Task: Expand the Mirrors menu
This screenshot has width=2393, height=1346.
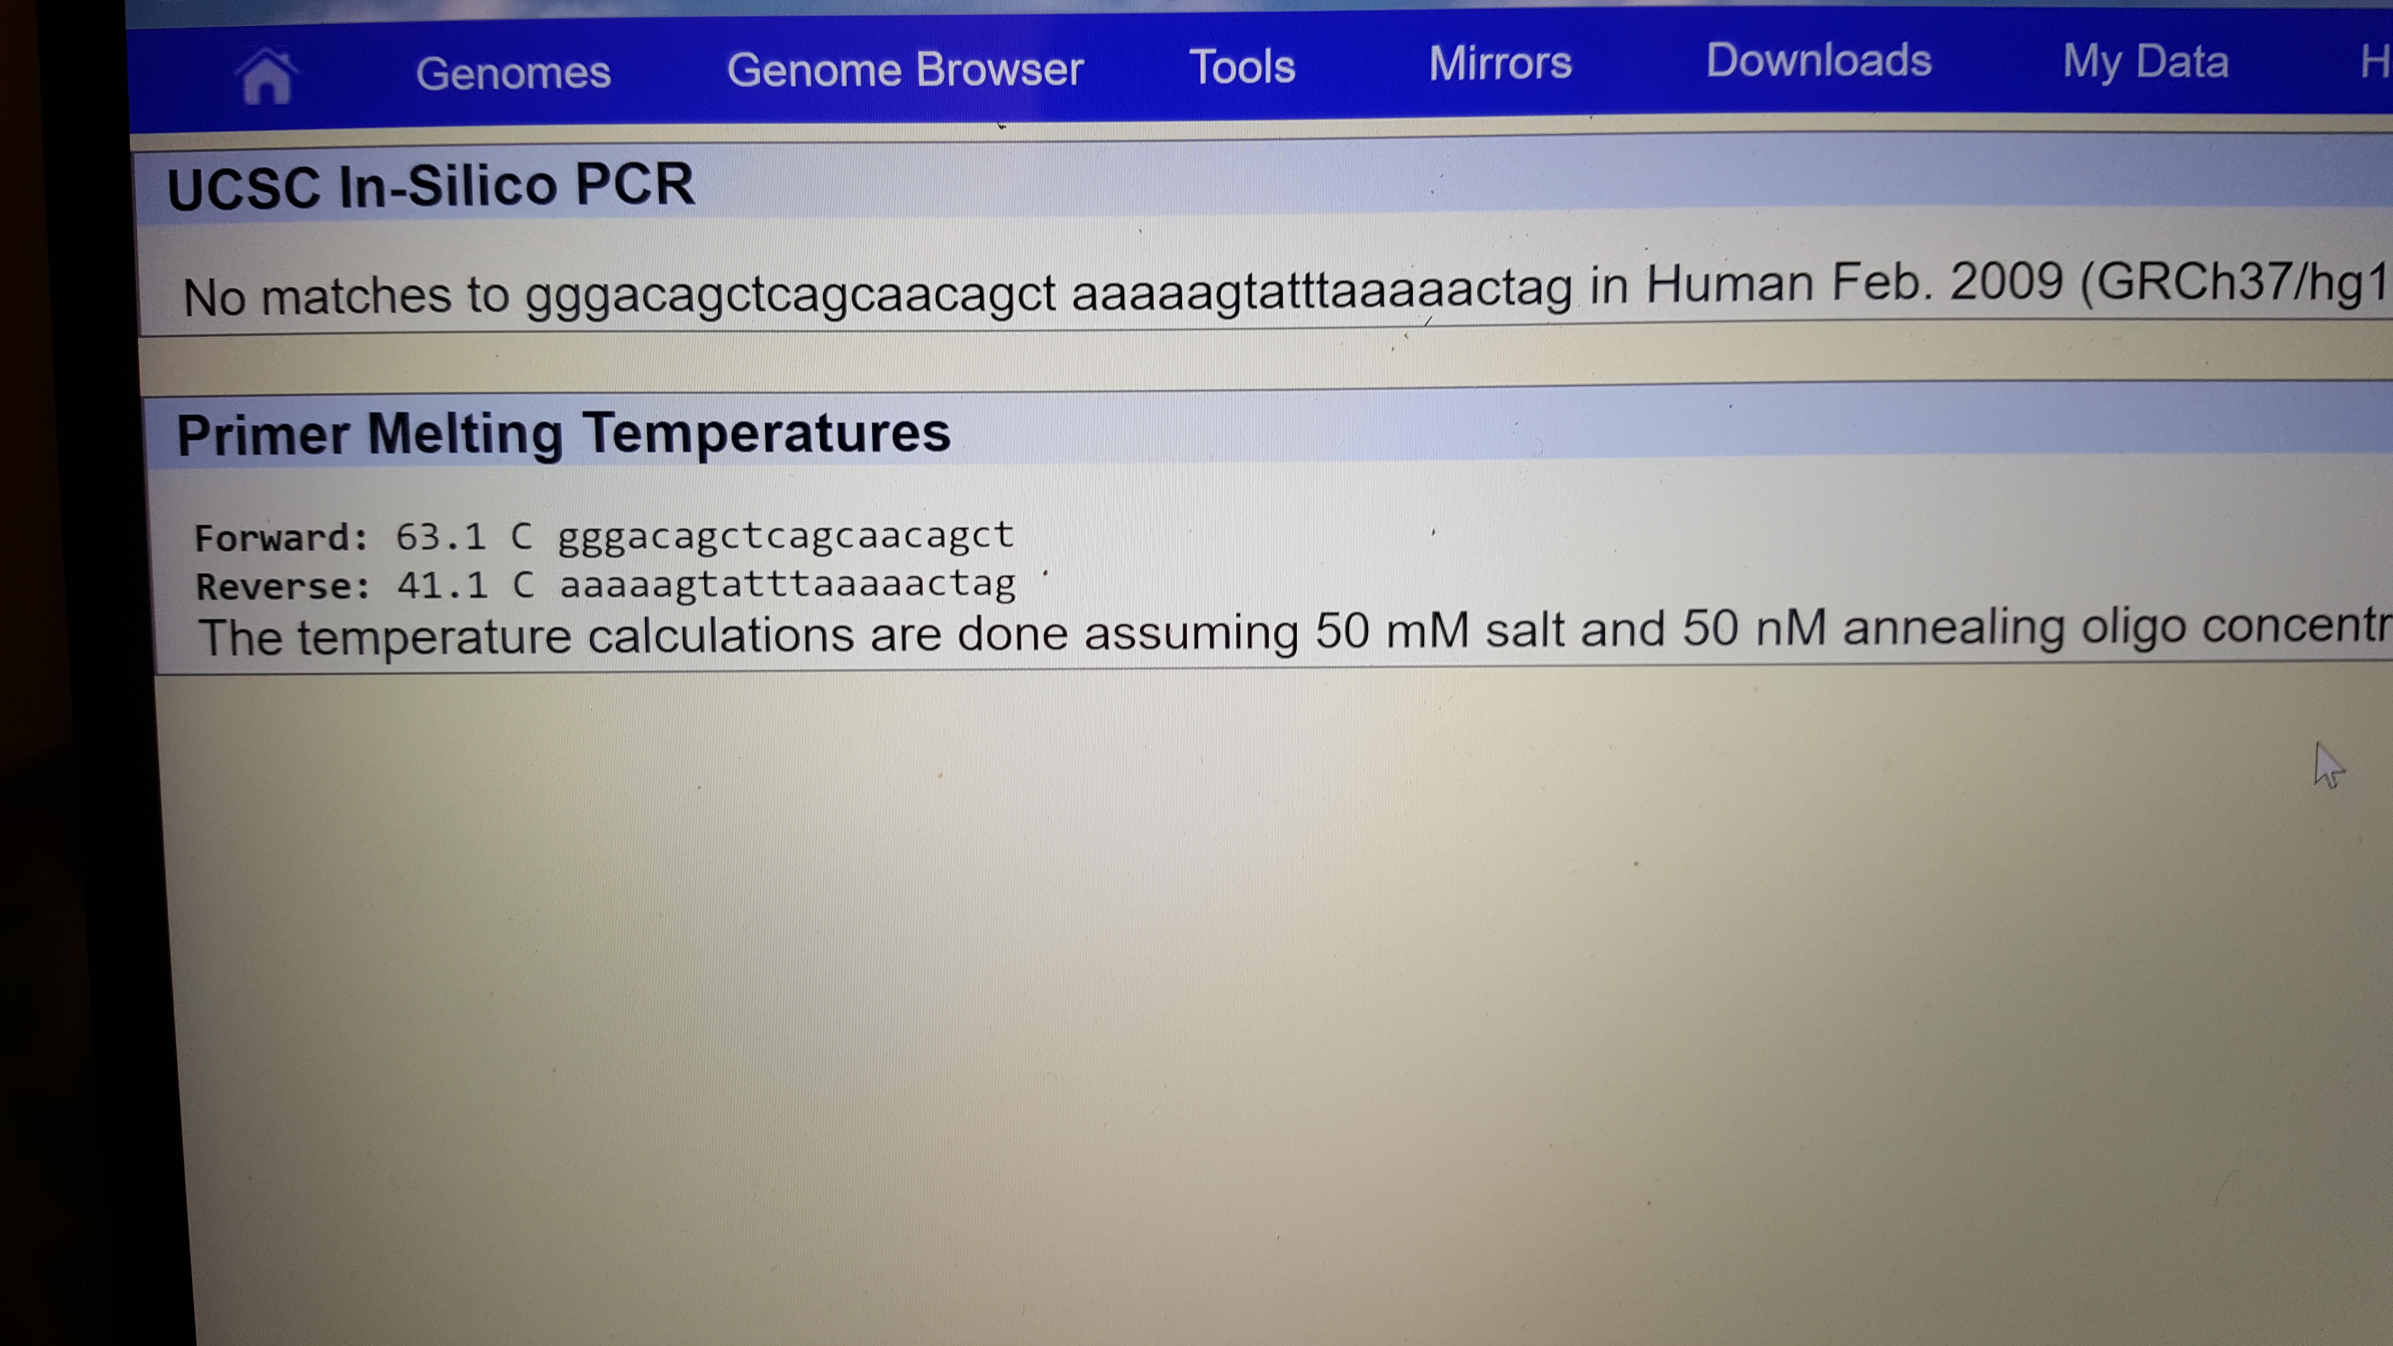Action: tap(1499, 63)
